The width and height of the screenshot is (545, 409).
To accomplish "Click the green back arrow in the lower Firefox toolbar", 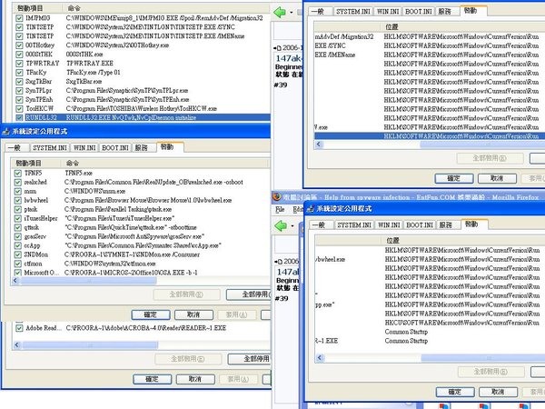I will 280,225.
